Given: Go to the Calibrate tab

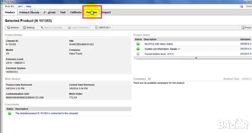Looking at the screenshot, I should pyautogui.click(x=76, y=12).
